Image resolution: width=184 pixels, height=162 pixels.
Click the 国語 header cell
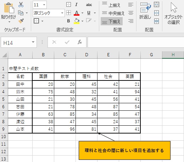click(x=43, y=77)
